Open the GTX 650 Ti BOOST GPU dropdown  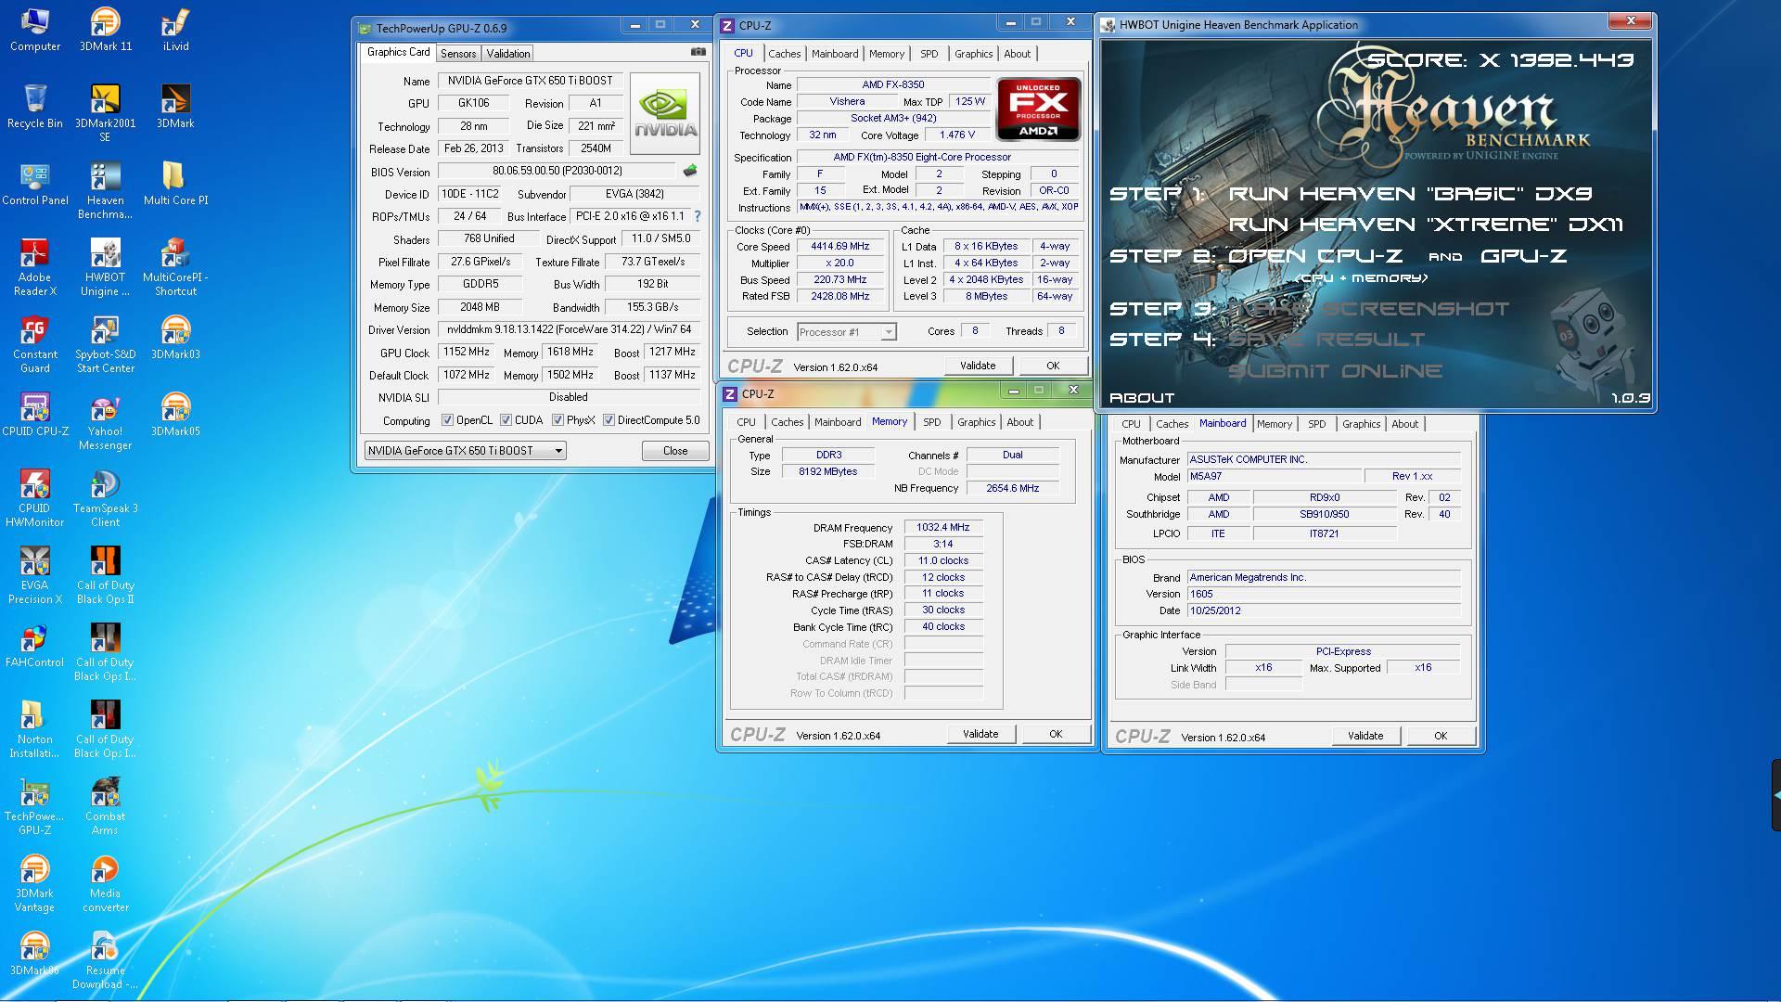tap(465, 451)
